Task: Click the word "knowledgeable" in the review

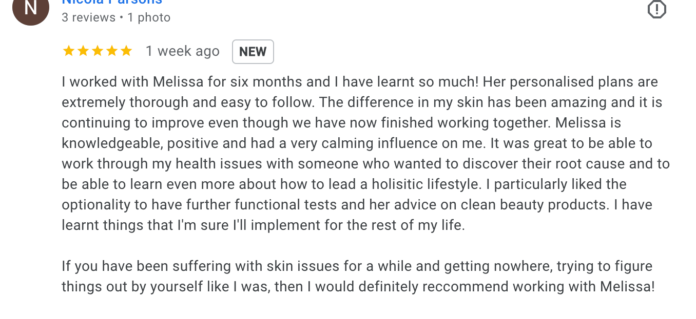Action: pyautogui.click(x=111, y=143)
